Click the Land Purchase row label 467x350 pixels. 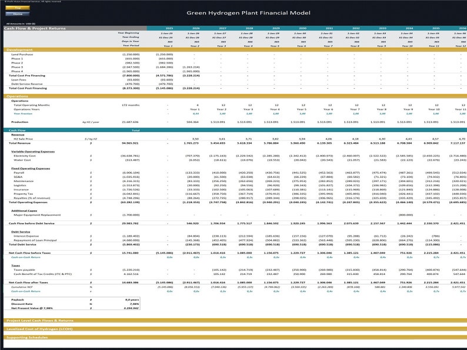click(22, 55)
